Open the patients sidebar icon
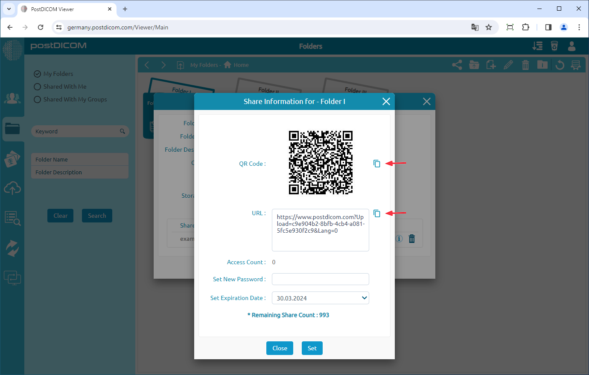The width and height of the screenshot is (589, 375). click(x=12, y=98)
